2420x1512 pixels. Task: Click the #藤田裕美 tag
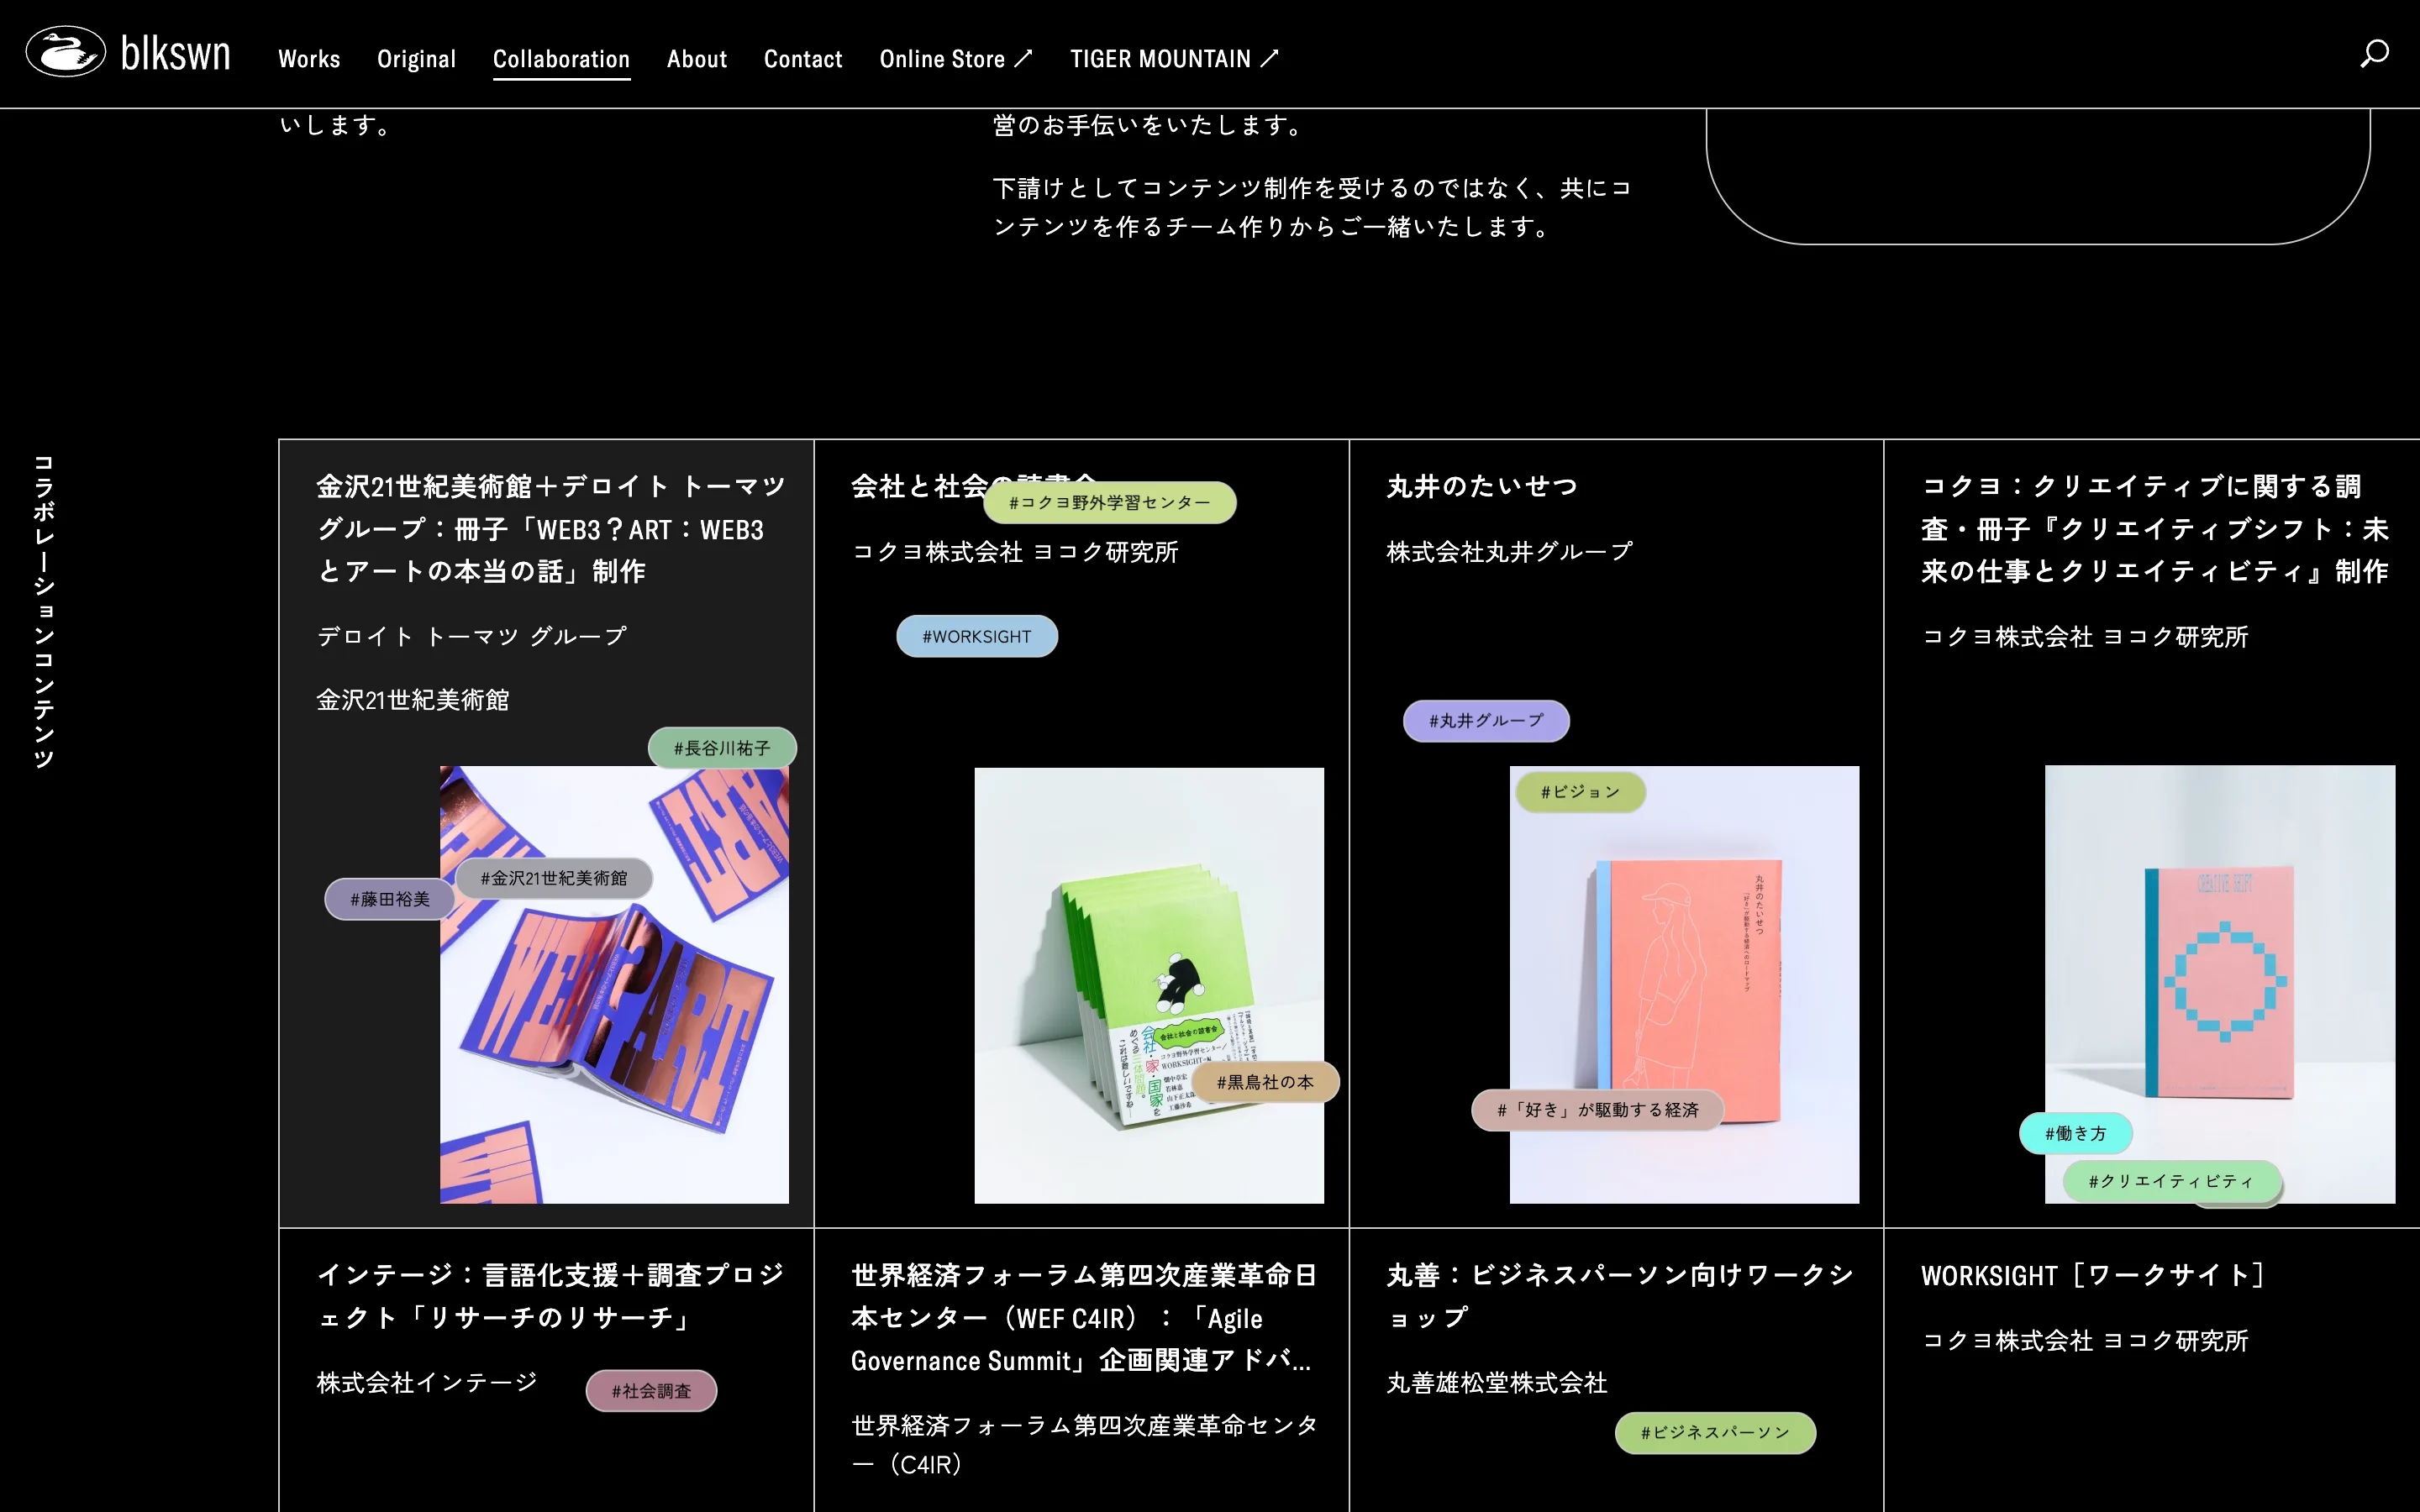pyautogui.click(x=390, y=899)
